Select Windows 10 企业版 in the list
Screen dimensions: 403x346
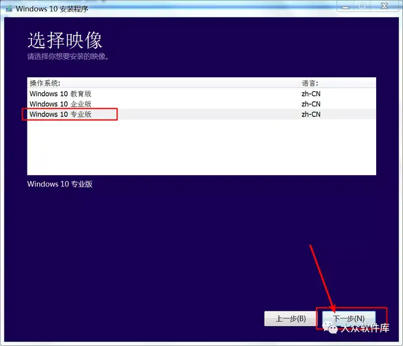201,104
